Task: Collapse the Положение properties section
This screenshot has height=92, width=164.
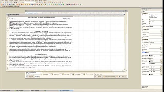Action: pos(142,39)
